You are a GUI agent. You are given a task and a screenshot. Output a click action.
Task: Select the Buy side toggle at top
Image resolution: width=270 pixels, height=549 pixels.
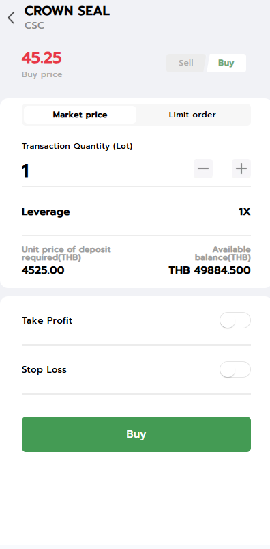[x=226, y=63]
